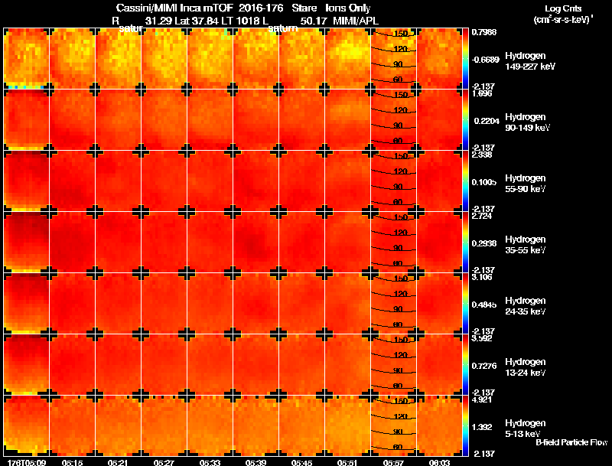612x466 pixels.
Task: Select the L-shell value '50.17'
Action: 314,21
